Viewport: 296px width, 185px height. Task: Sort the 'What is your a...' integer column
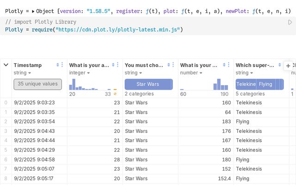[113, 65]
